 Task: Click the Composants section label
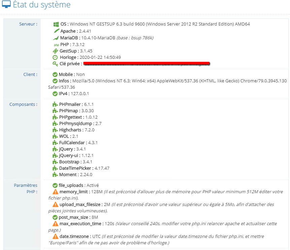pyautogui.click(x=23, y=105)
